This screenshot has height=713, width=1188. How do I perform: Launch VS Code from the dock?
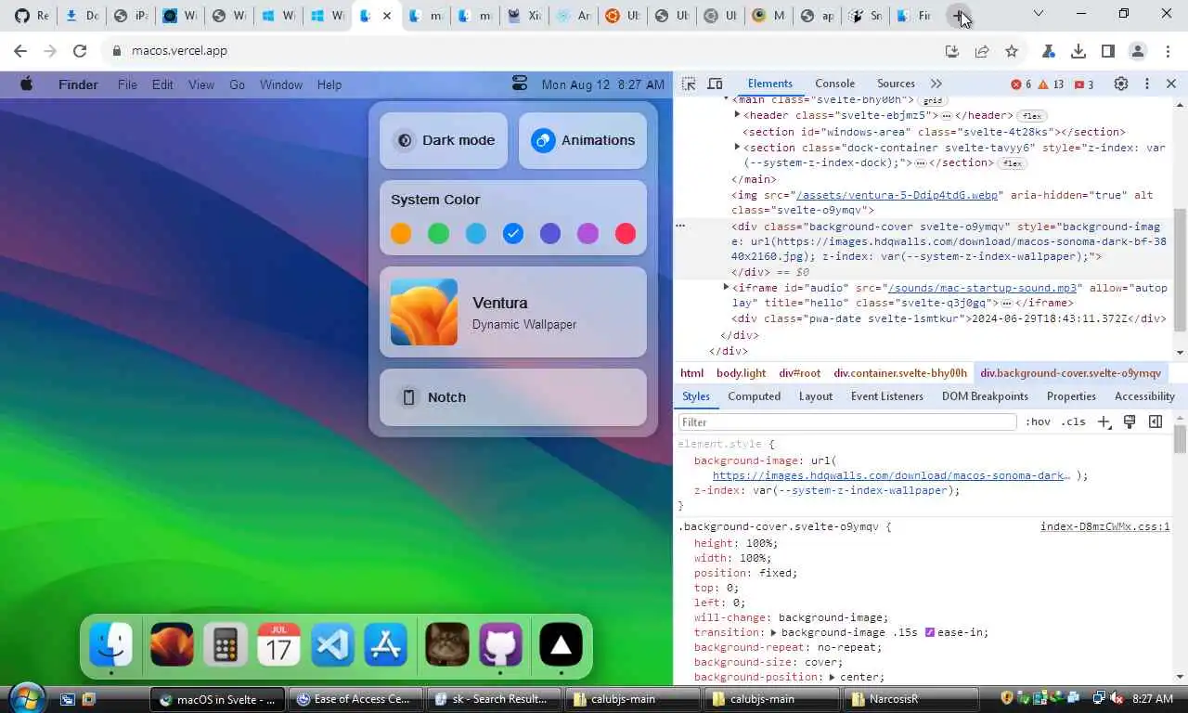[x=332, y=644]
